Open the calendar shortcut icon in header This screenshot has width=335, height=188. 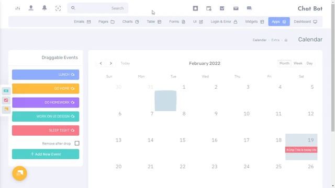pos(209,8)
